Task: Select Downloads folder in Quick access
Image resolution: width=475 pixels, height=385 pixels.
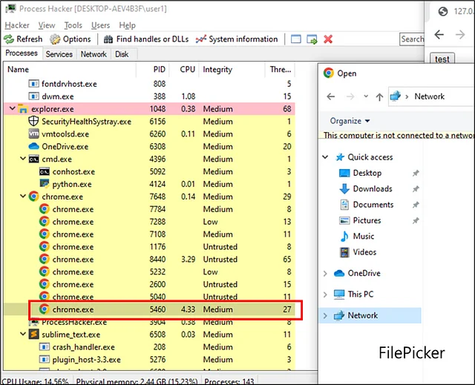Action: point(372,188)
